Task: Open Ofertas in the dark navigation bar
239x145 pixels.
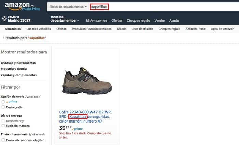Action: [117, 20]
